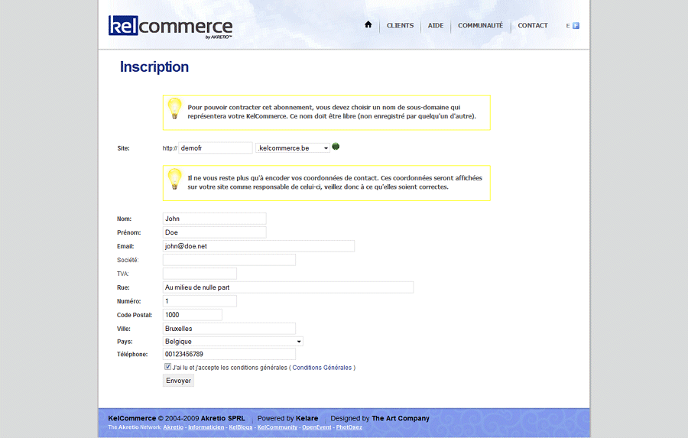
Task: Open the CLIENTS menu item
Action: pyautogui.click(x=400, y=26)
